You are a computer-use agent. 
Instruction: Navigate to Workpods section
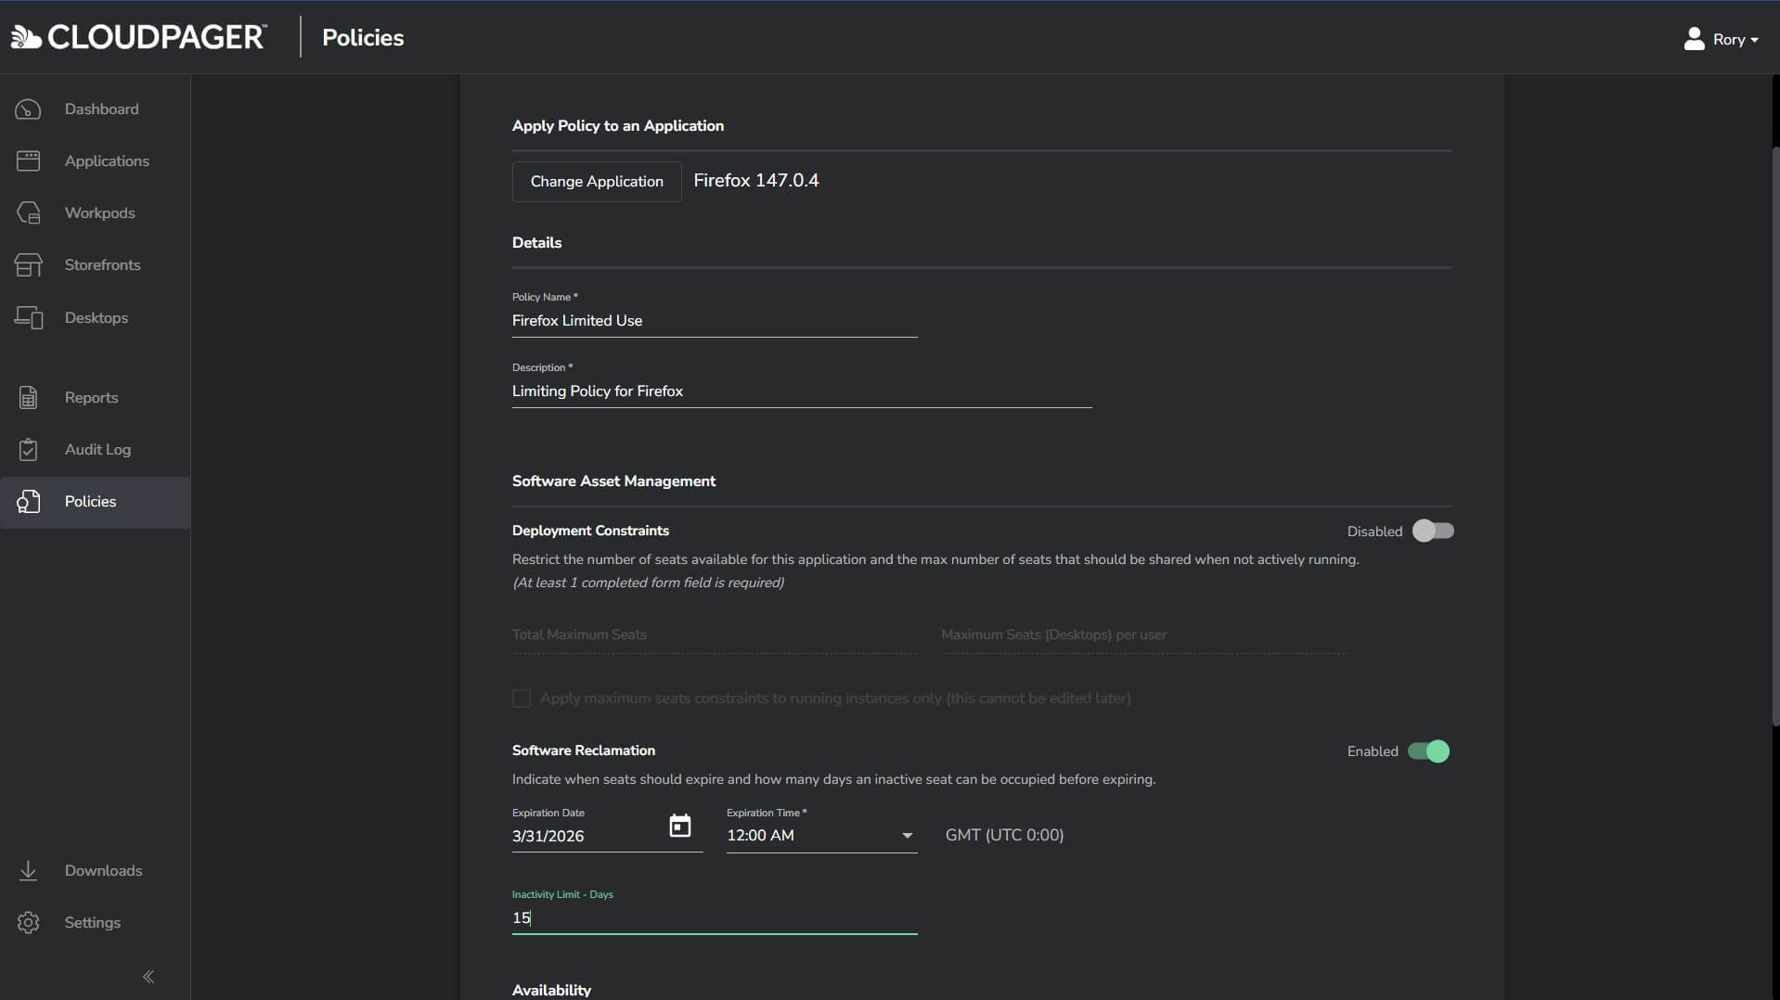pyautogui.click(x=95, y=213)
